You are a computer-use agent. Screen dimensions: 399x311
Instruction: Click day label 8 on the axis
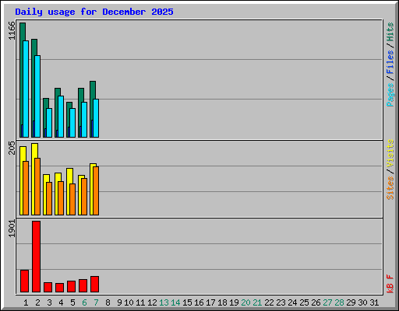tap(108, 302)
